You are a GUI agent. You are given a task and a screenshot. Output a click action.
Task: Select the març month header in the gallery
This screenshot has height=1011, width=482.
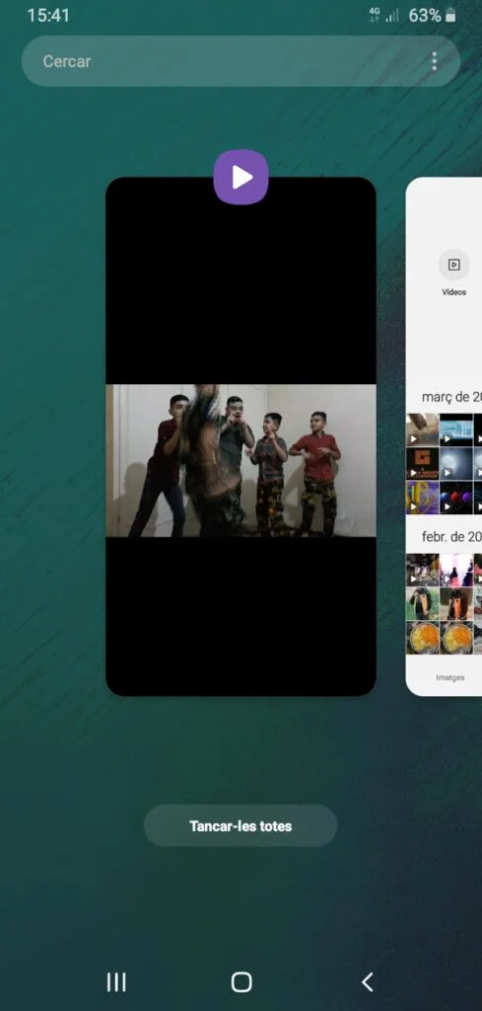click(x=451, y=396)
